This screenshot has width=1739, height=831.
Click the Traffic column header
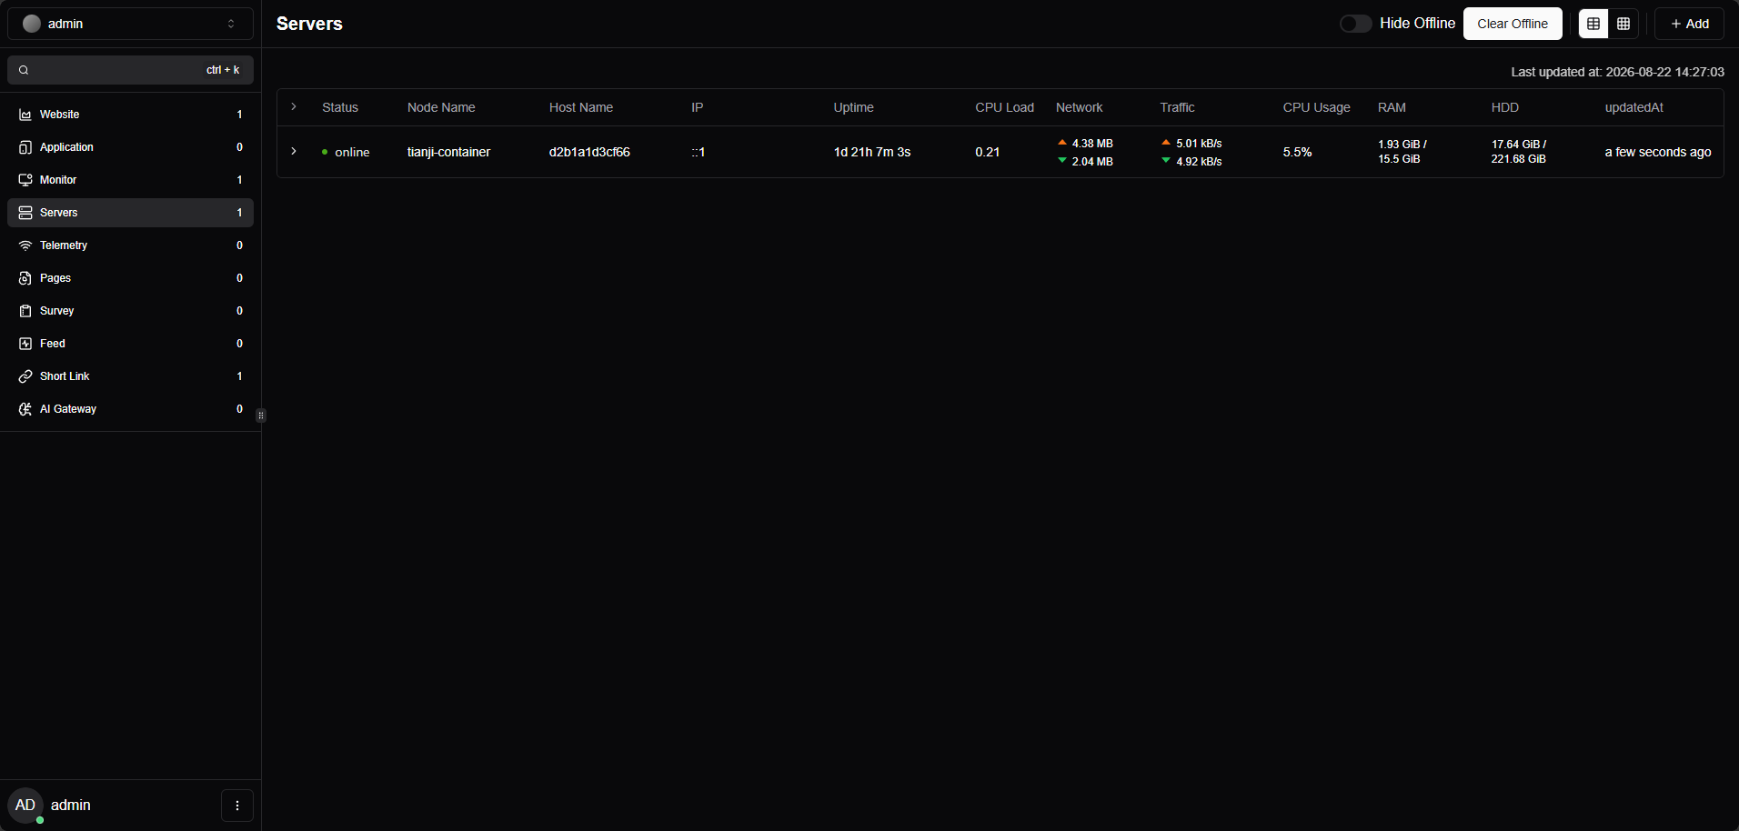[1178, 107]
